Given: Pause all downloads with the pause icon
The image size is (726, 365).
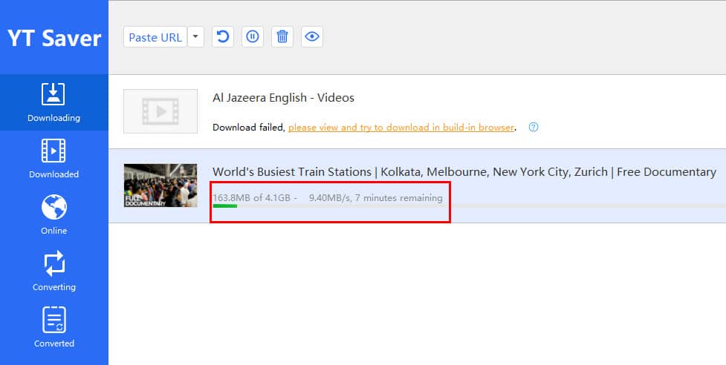Looking at the screenshot, I should click(x=253, y=36).
